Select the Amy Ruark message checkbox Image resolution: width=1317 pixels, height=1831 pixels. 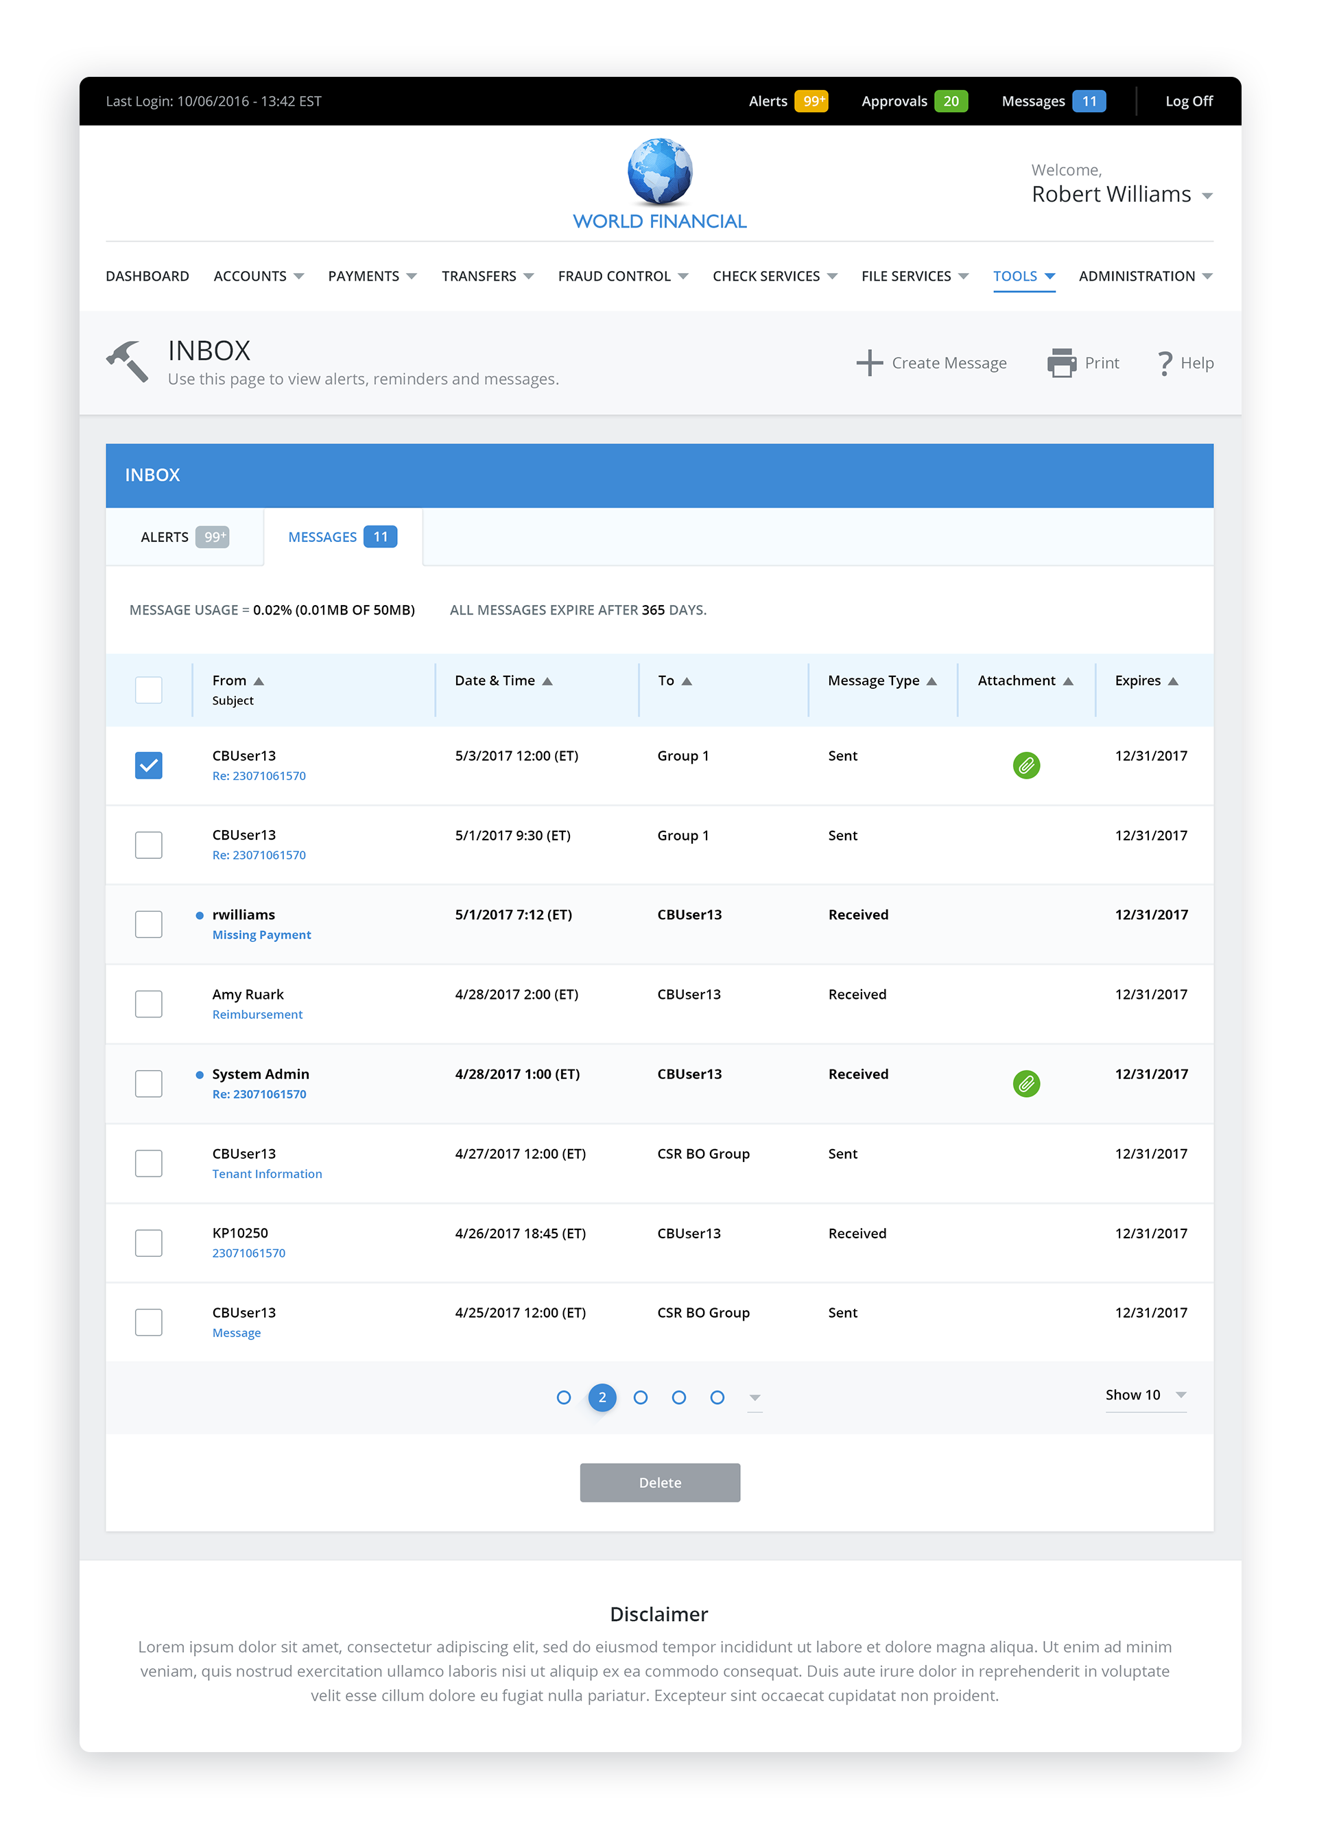(x=148, y=1004)
